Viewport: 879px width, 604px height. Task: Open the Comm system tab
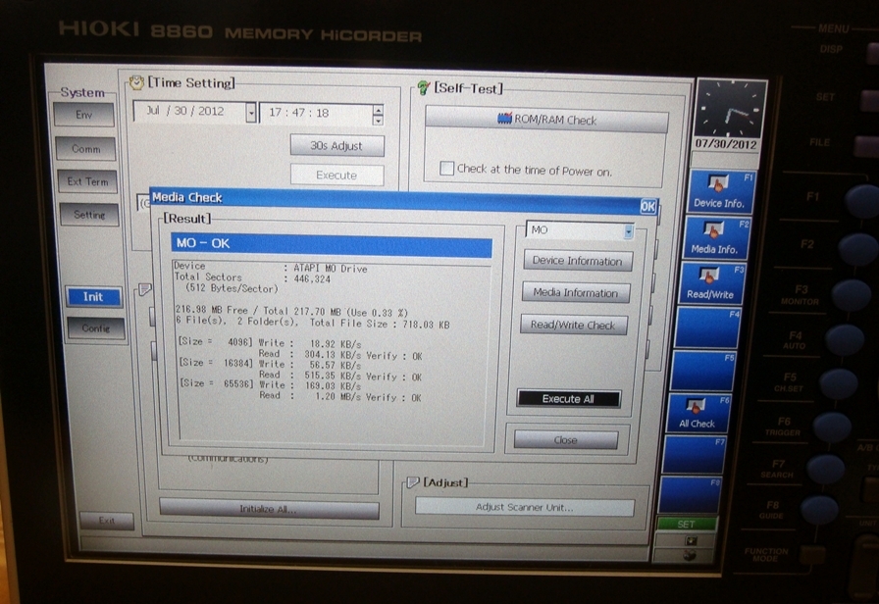[x=85, y=149]
